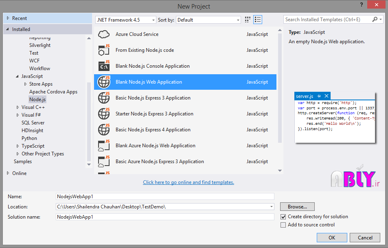Image resolution: width=388 pixels, height=248 pixels.
Task: Click the help question mark button
Action: point(362,4)
